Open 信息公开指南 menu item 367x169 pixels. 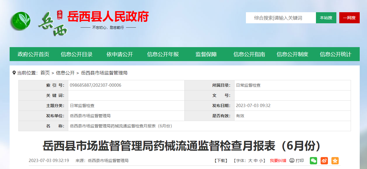249,54
